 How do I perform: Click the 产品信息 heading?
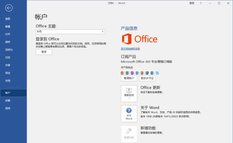tap(129, 28)
